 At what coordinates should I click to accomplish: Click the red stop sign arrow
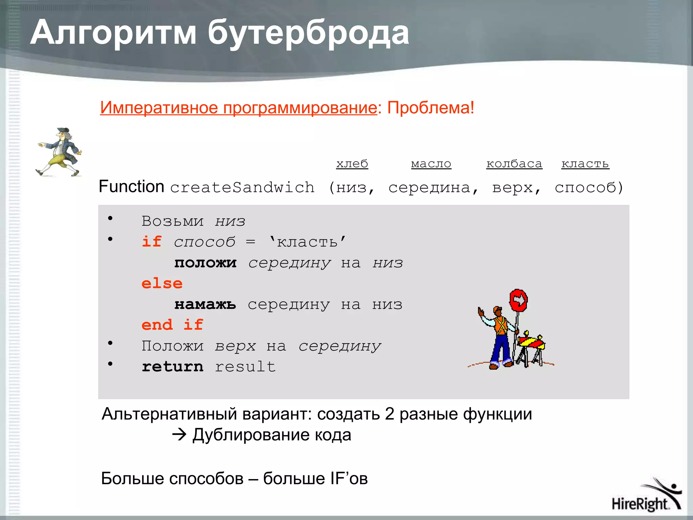pyautogui.click(x=518, y=300)
